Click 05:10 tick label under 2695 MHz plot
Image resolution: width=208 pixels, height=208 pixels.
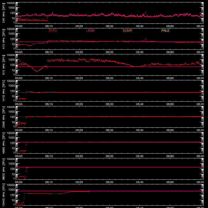(x=49, y=130)
